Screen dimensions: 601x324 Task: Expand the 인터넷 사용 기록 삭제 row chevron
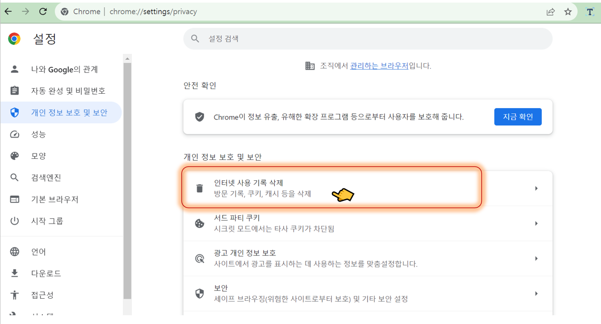coord(537,187)
